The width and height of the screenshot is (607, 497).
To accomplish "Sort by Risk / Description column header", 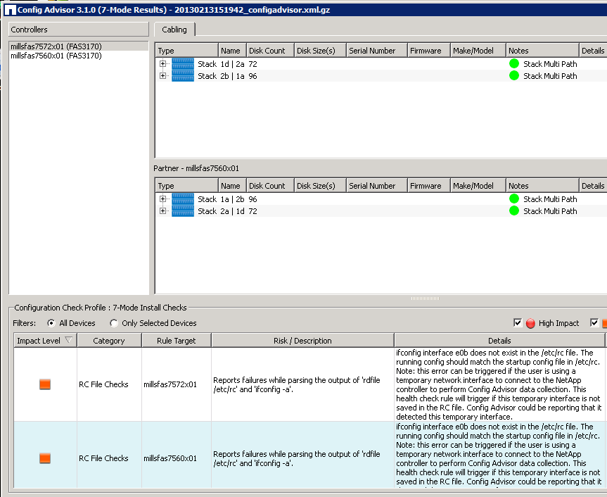I will tap(302, 341).
